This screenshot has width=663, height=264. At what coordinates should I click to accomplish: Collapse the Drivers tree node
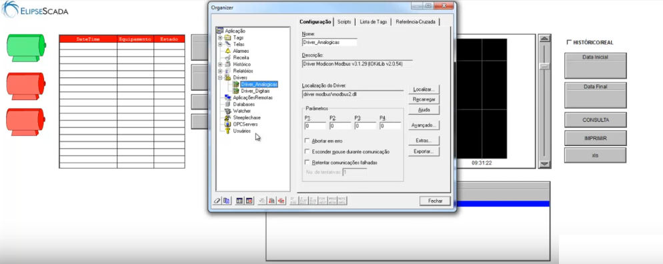tap(220, 78)
